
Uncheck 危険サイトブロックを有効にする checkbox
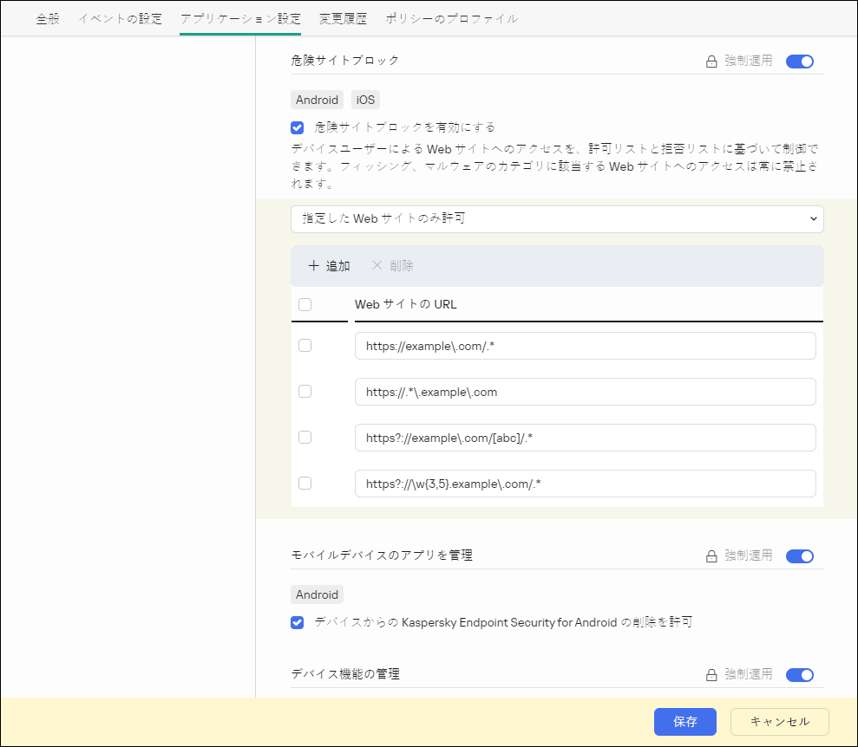(x=298, y=127)
